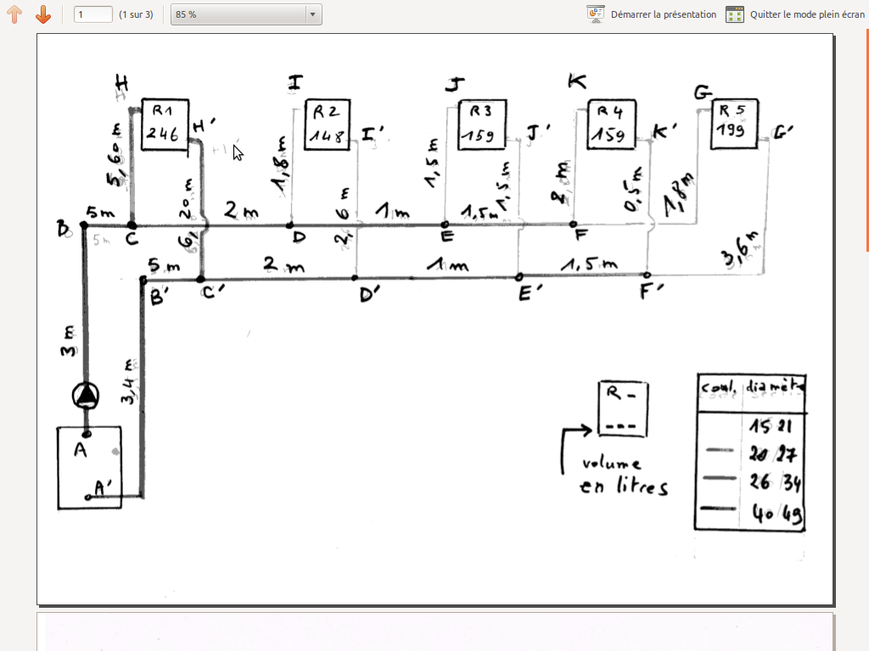Viewport: 869px width, 651px height.
Task: Click the pump symbol above boiler A
Action: 86,396
